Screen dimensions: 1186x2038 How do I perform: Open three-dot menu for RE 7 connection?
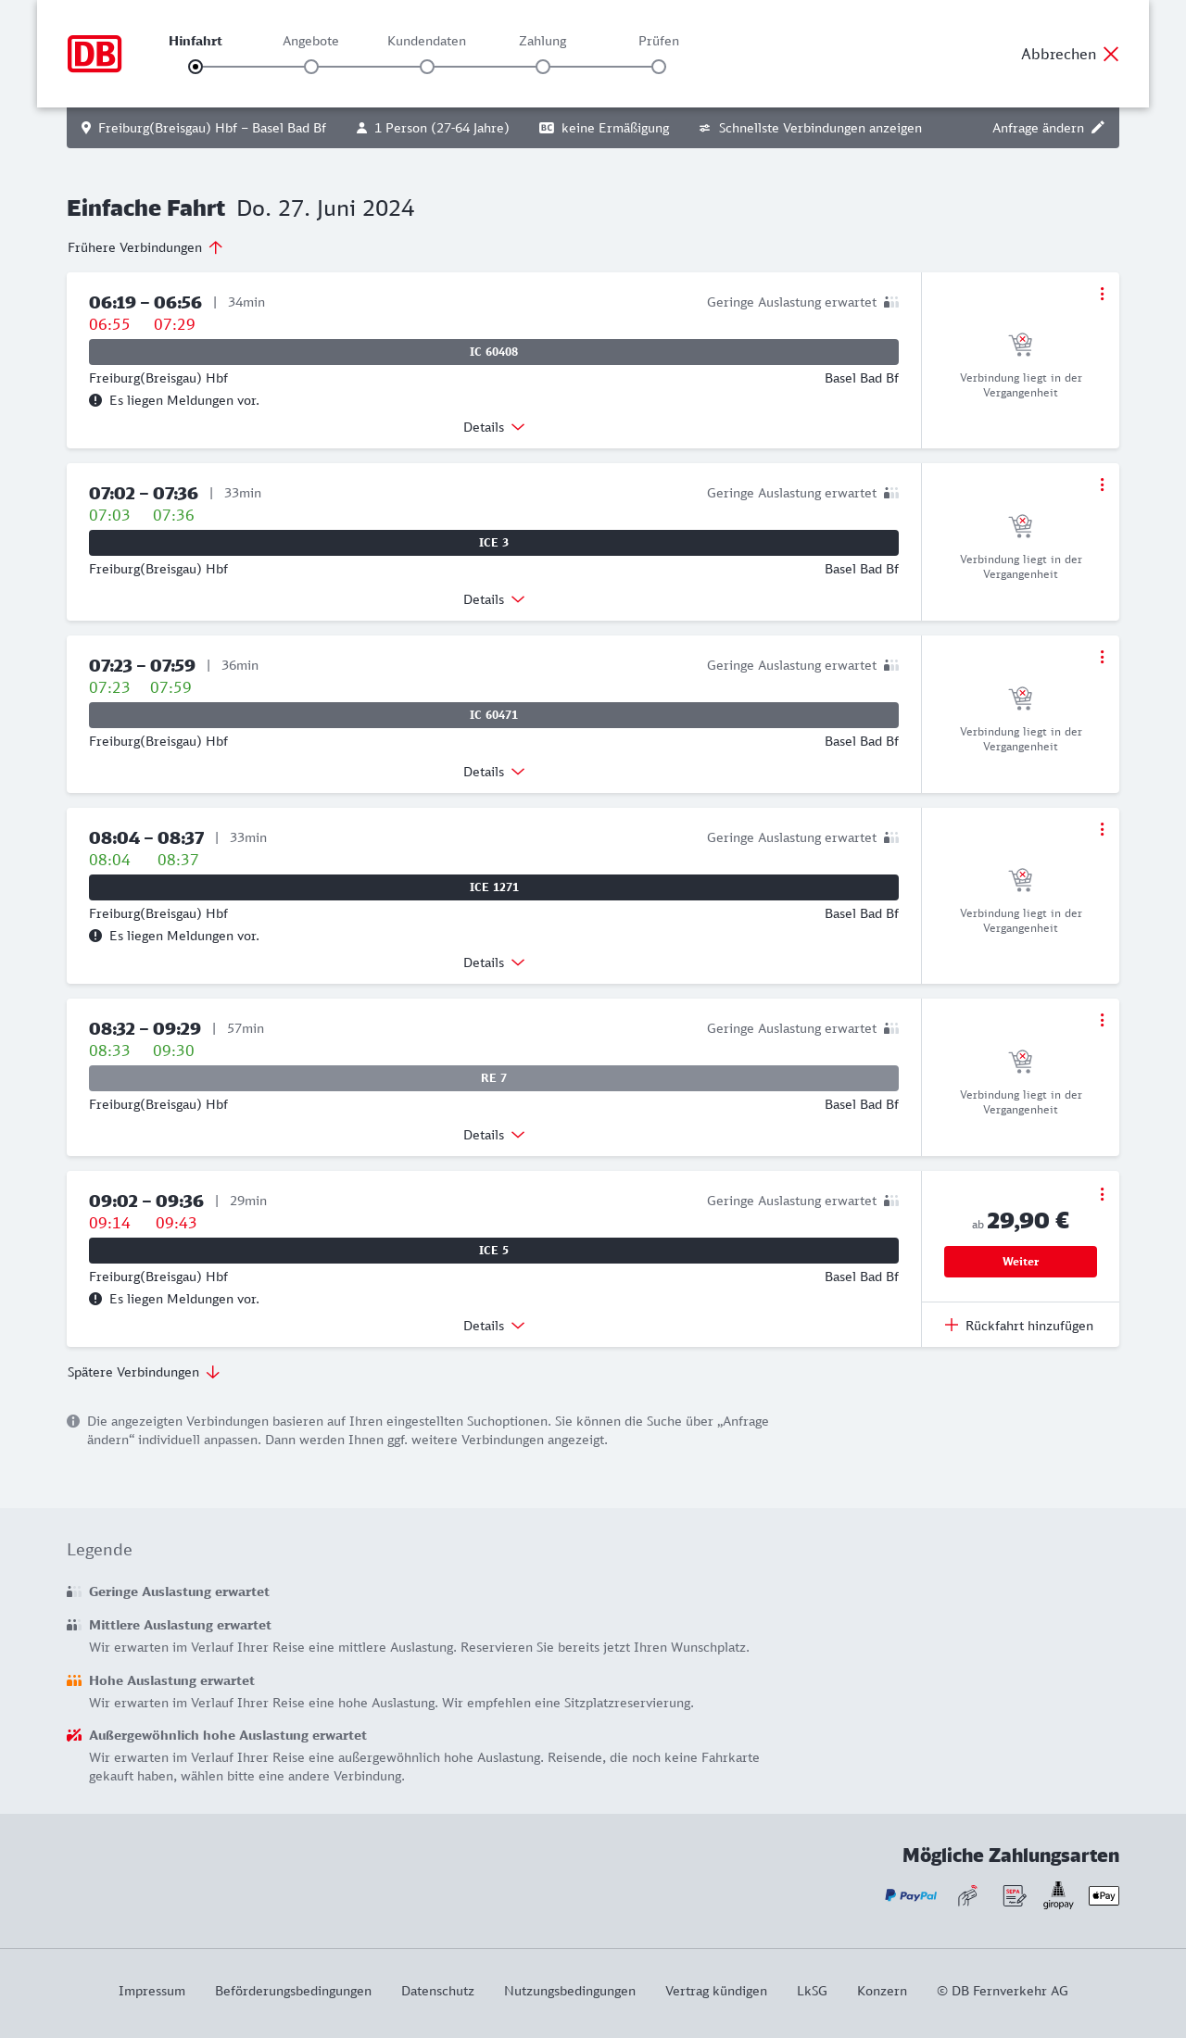click(1102, 1020)
